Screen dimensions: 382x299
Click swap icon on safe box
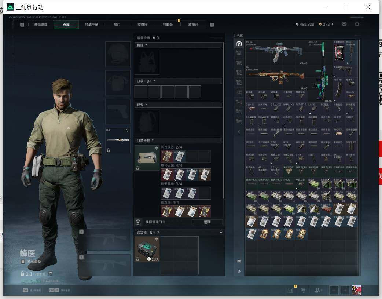coord(157,239)
